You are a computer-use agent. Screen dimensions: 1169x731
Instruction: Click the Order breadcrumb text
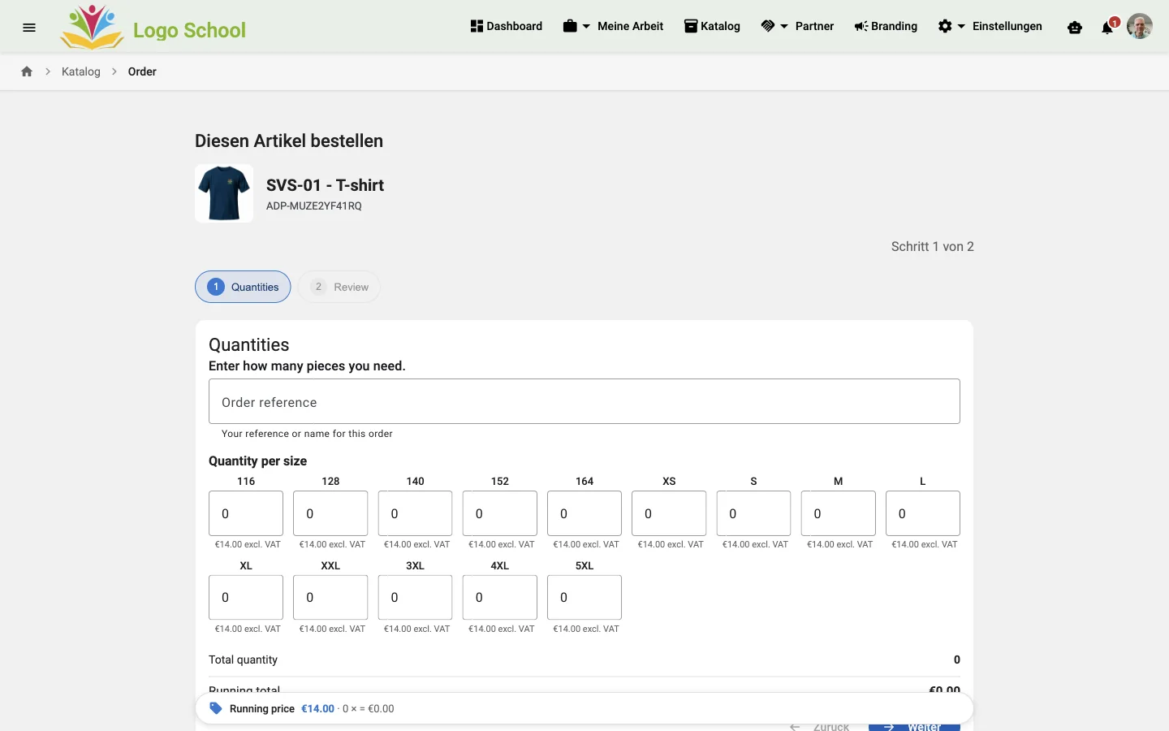142,71
